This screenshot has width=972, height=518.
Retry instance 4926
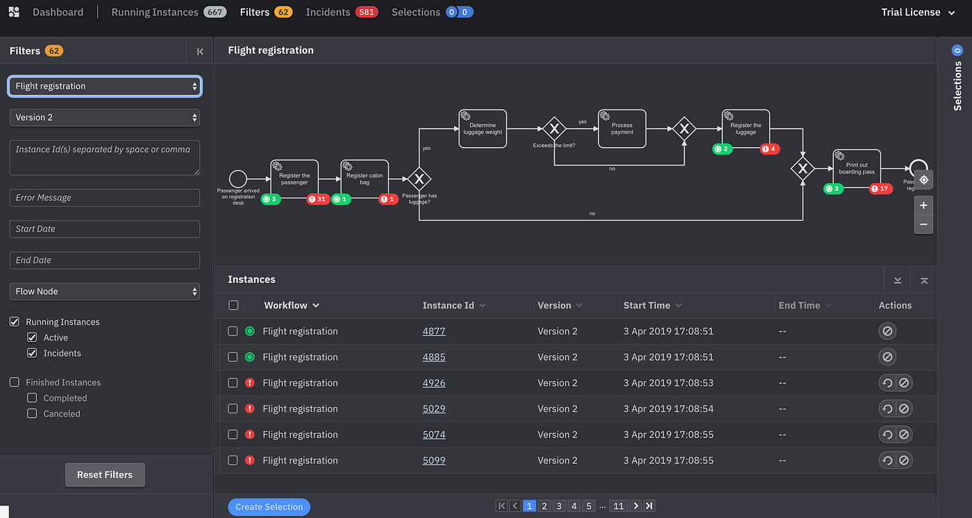coord(887,383)
